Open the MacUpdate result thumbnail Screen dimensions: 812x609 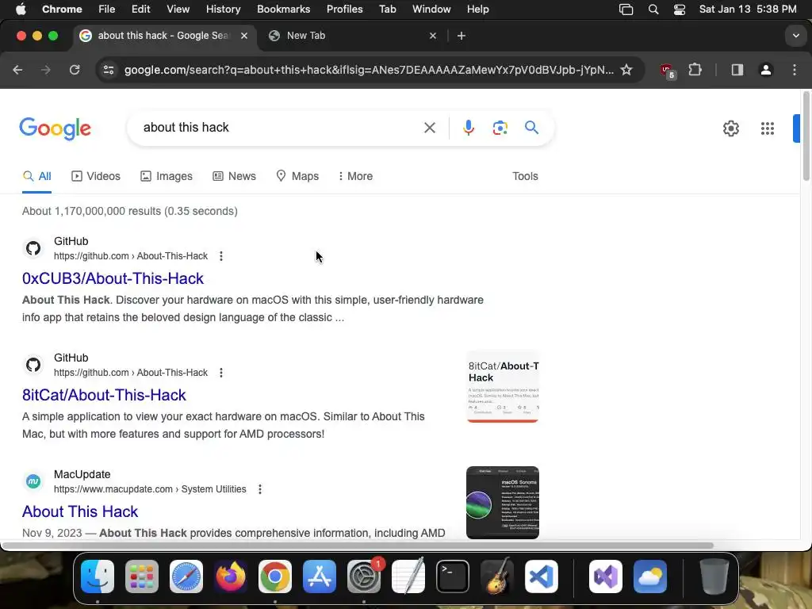point(503,503)
